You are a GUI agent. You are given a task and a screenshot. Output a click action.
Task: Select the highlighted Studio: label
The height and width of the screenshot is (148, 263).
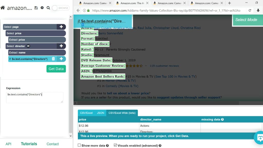point(87,55)
